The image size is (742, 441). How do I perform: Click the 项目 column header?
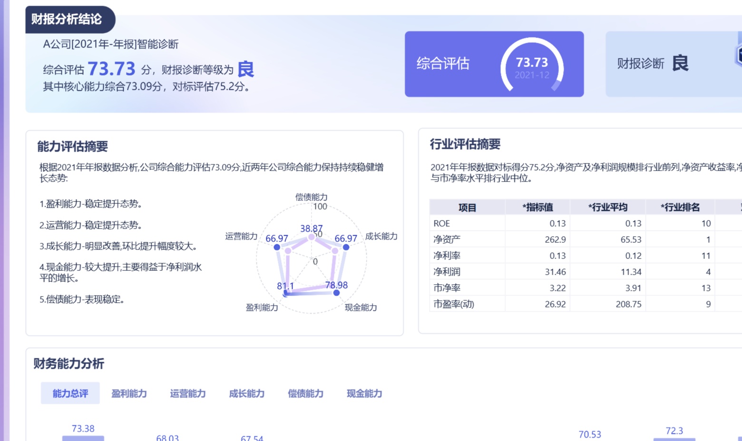point(467,207)
